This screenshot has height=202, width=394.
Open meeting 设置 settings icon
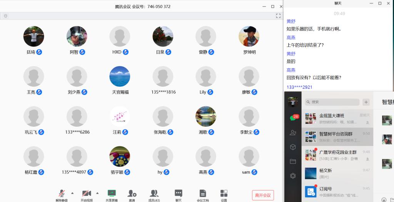click(224, 193)
